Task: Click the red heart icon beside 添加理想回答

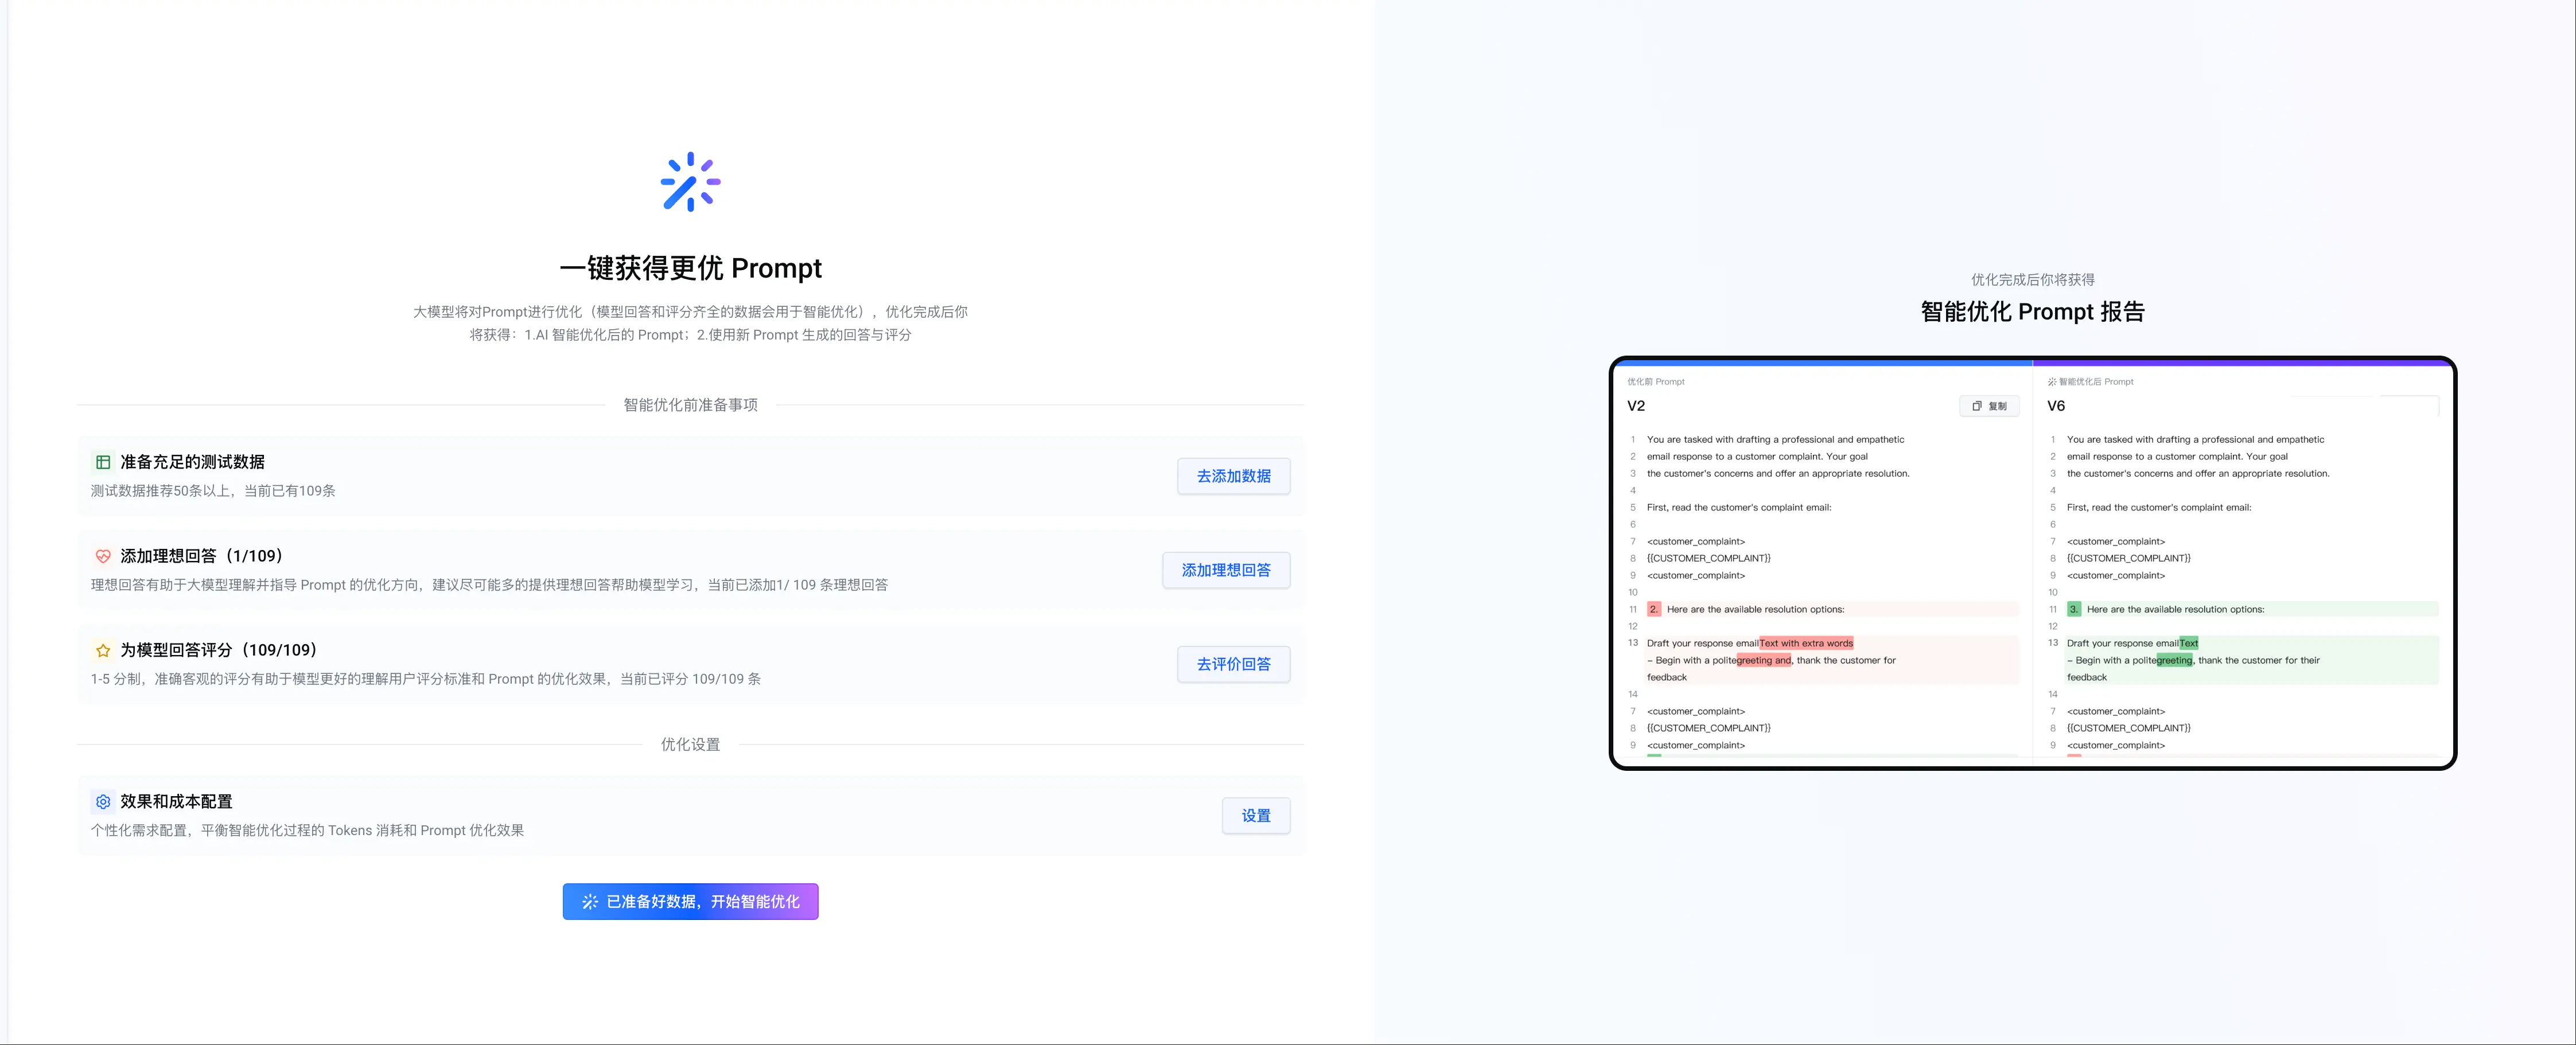Action: 103,556
